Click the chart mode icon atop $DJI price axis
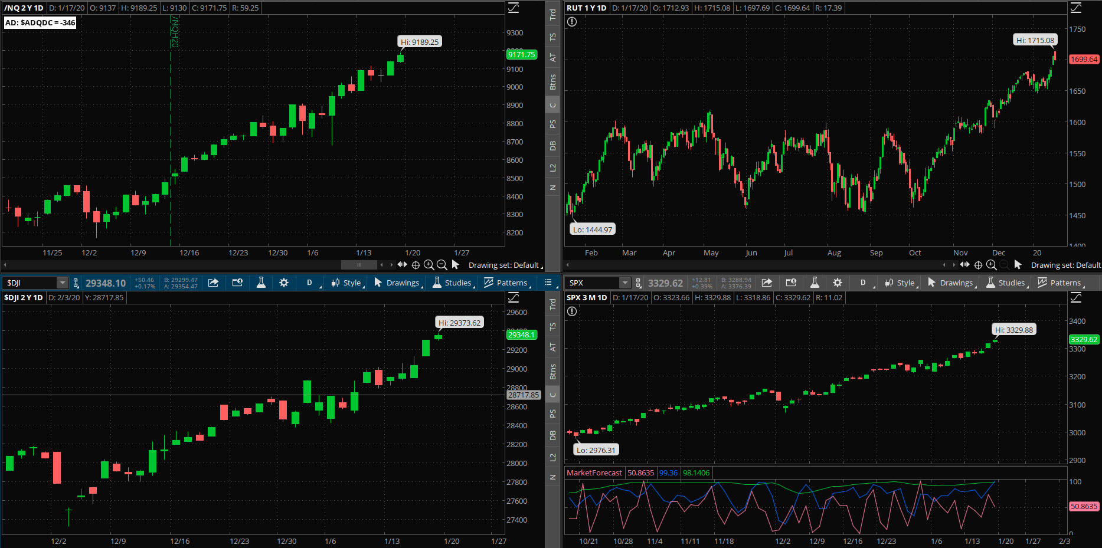 click(x=514, y=297)
